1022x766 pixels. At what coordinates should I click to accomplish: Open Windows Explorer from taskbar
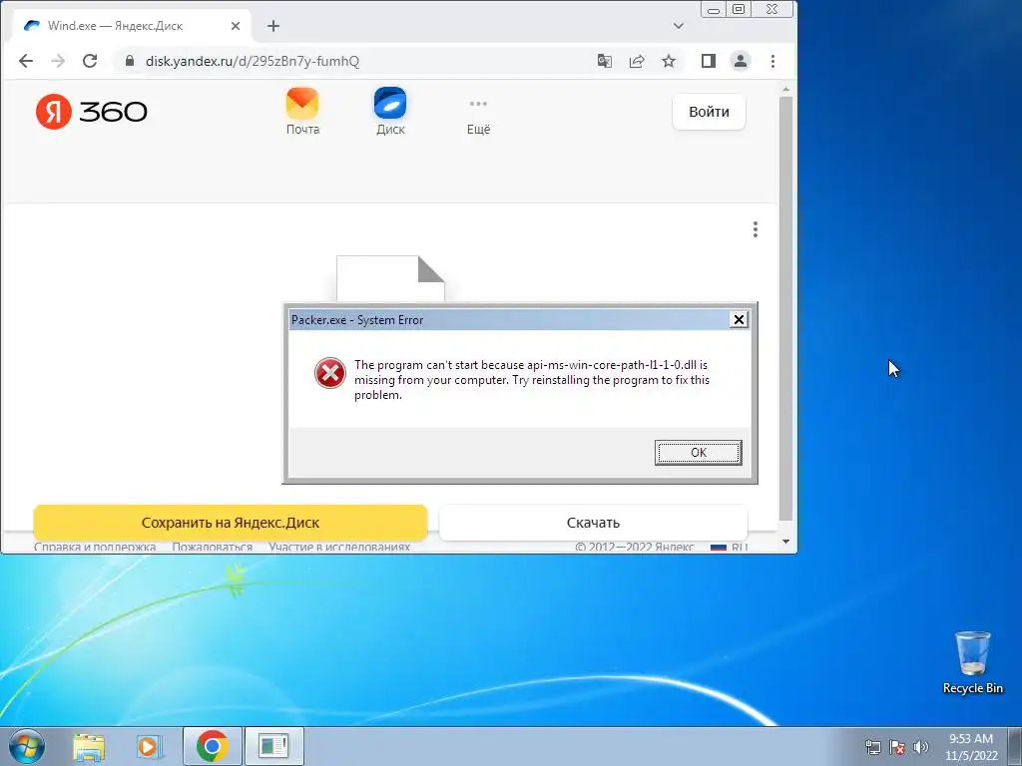[x=89, y=746]
